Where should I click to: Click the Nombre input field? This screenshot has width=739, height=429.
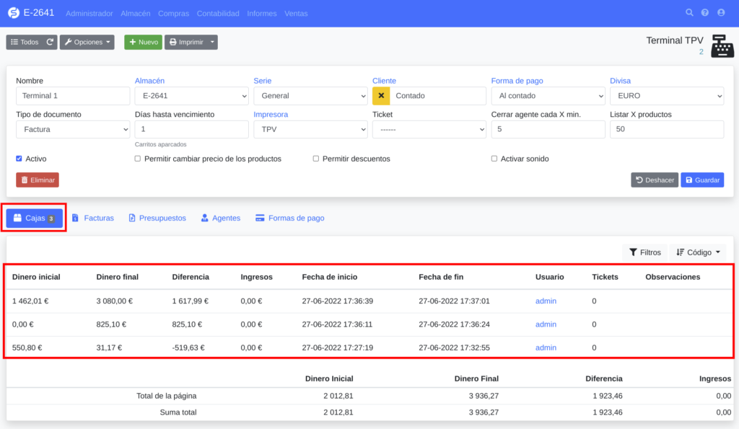point(73,96)
